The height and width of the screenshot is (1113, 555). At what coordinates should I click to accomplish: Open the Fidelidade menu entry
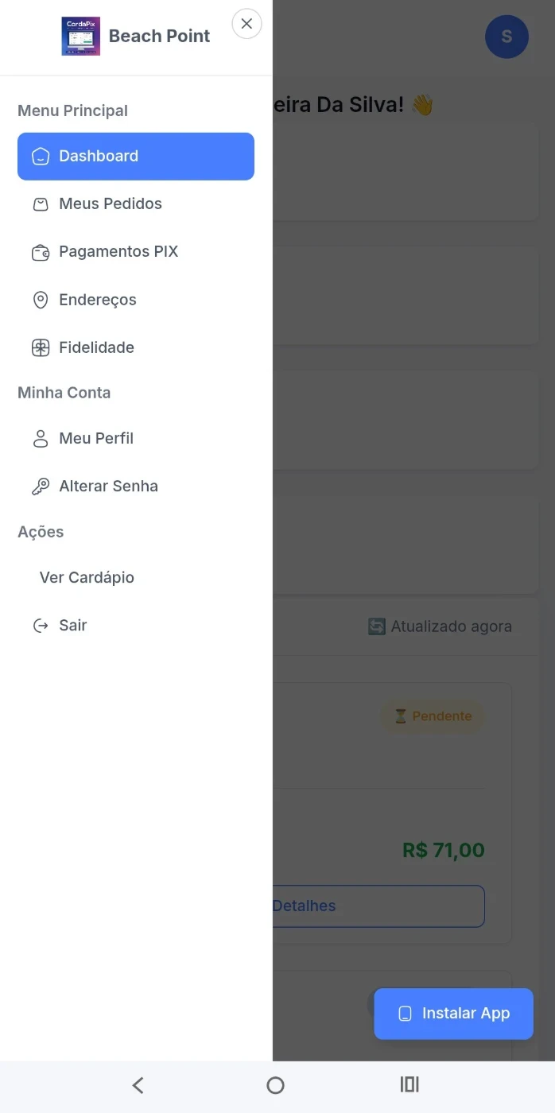[96, 347]
